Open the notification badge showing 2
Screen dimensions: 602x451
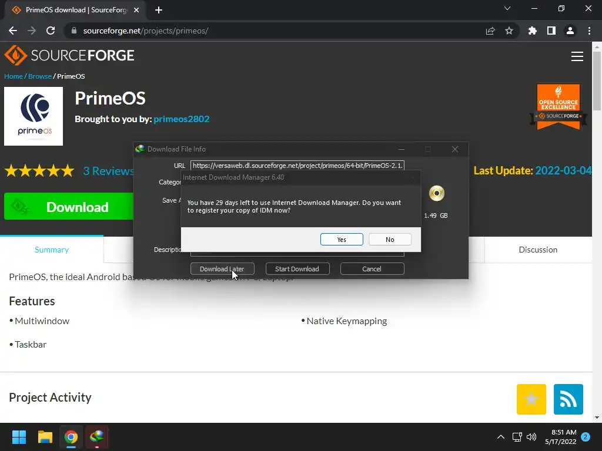(586, 437)
